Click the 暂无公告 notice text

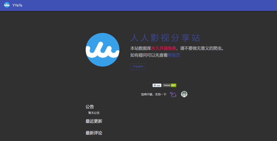pyautogui.click(x=94, y=113)
